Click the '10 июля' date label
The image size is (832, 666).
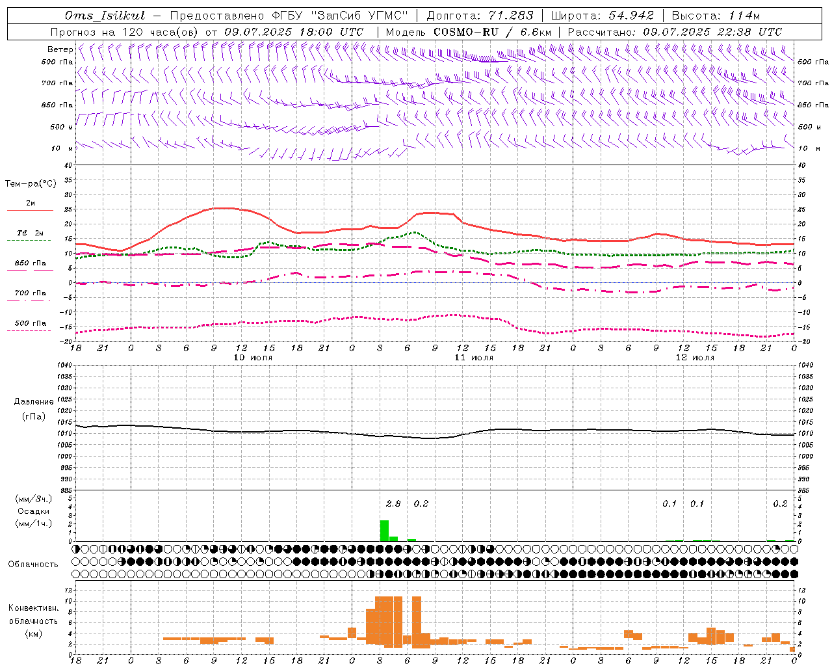253,358
